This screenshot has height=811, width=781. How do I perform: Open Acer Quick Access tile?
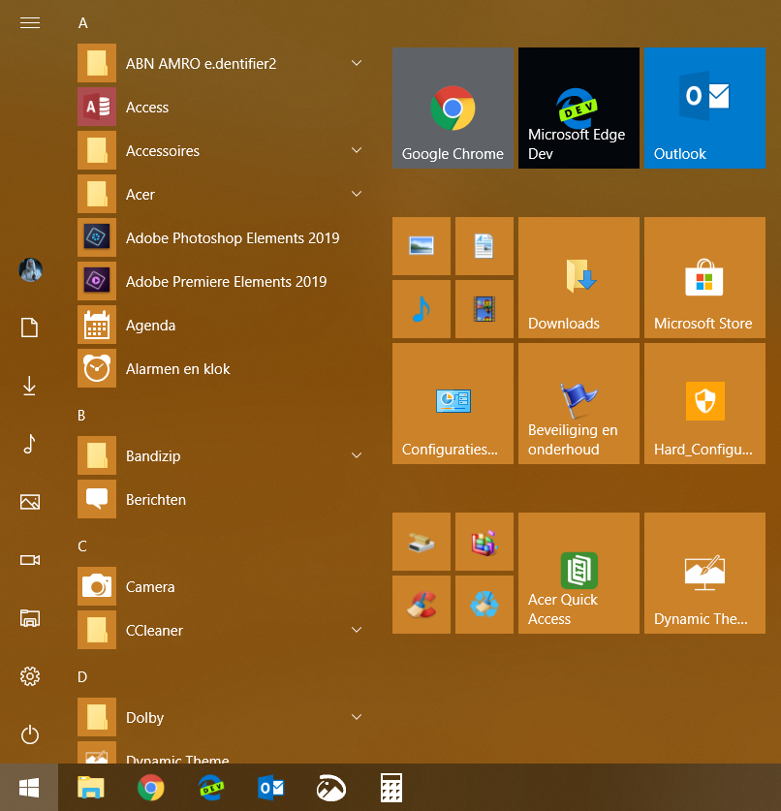click(x=578, y=573)
